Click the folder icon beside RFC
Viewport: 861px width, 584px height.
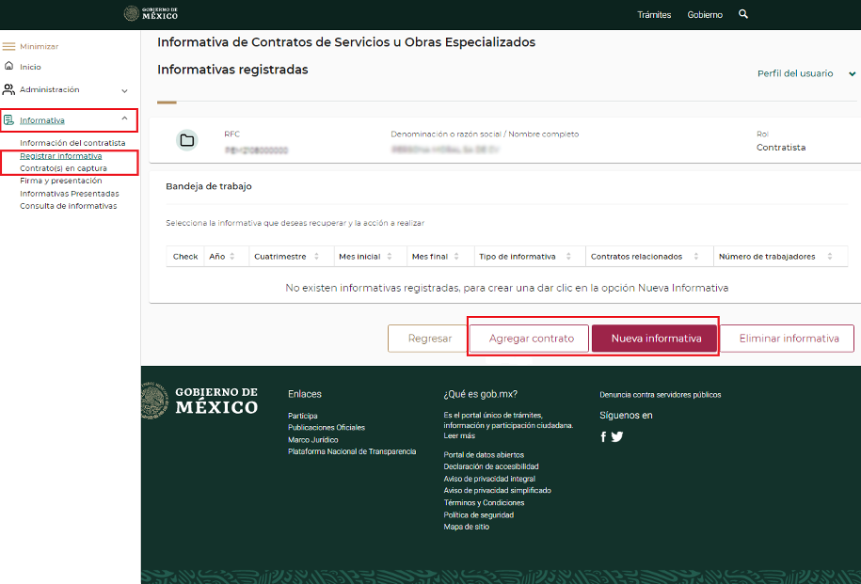[x=186, y=141]
